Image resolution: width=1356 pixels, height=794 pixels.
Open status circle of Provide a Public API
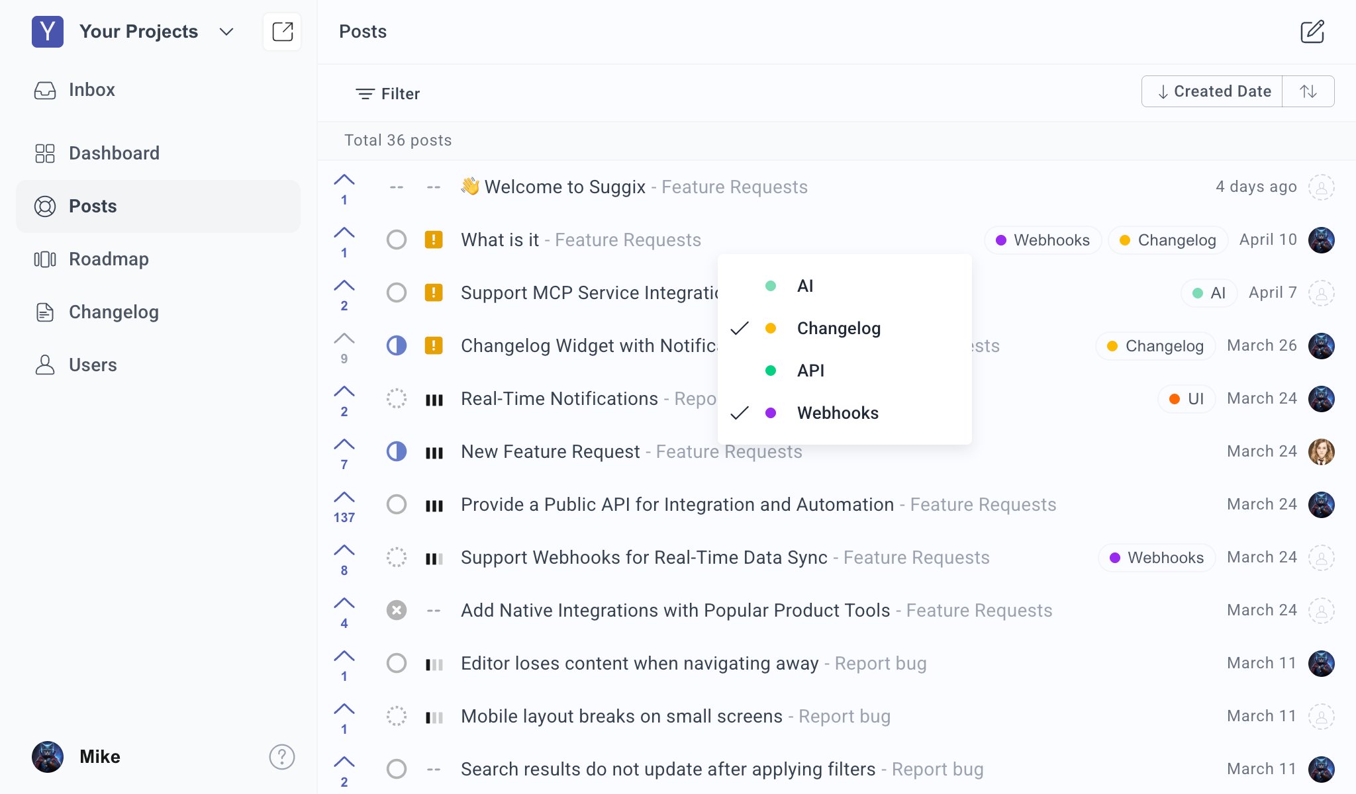click(397, 504)
